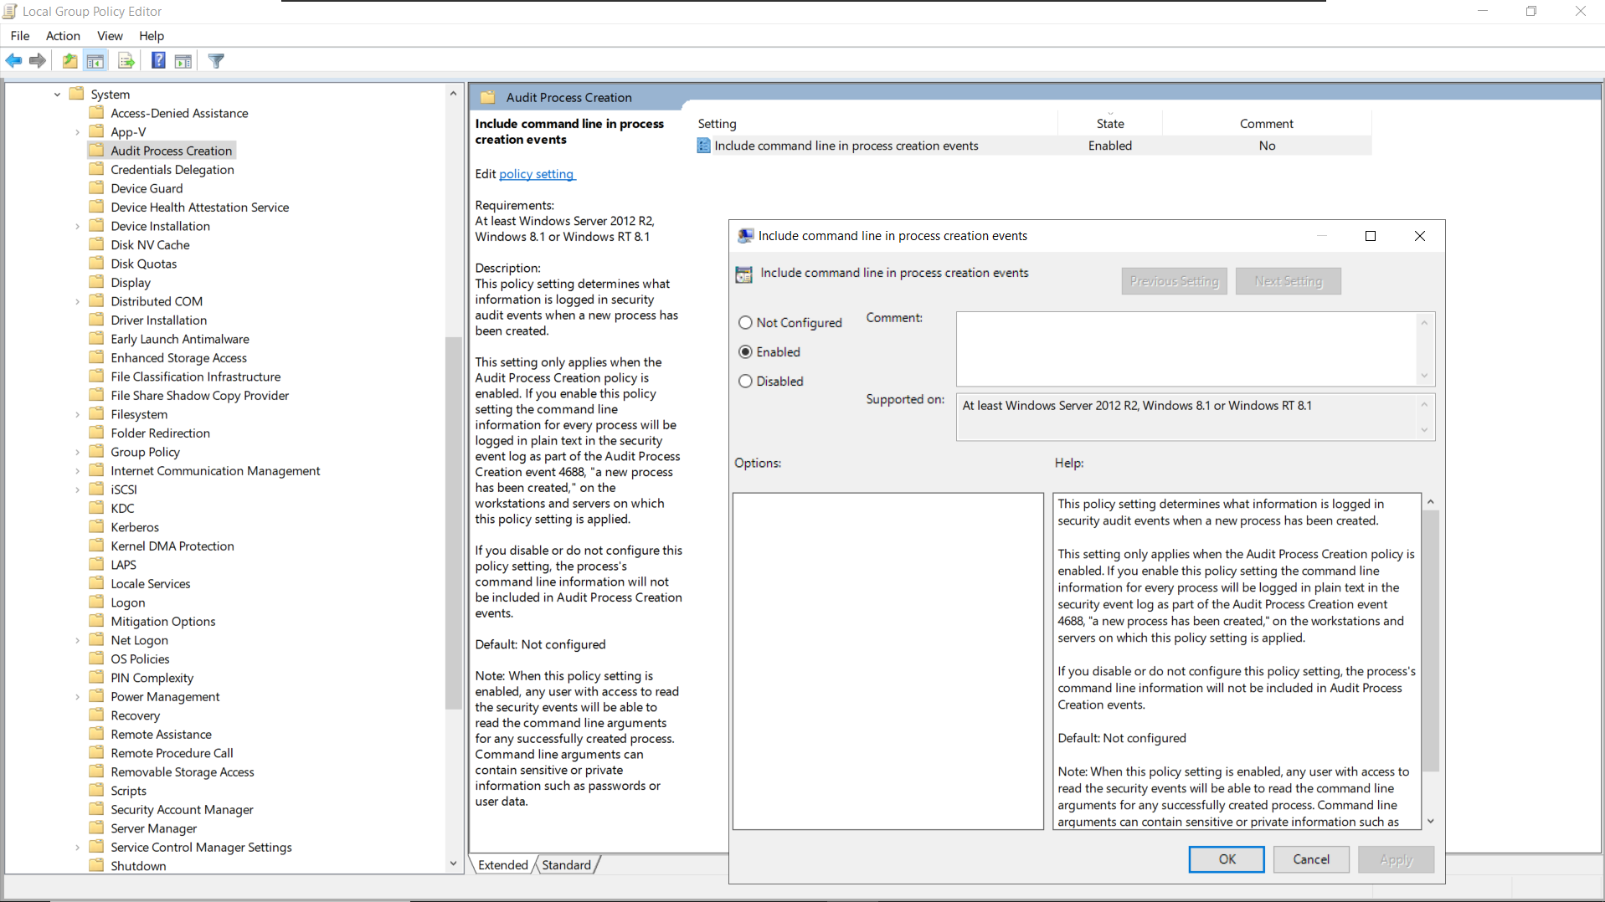Click the Display folder icon
The image size is (1605, 902).
97,282
